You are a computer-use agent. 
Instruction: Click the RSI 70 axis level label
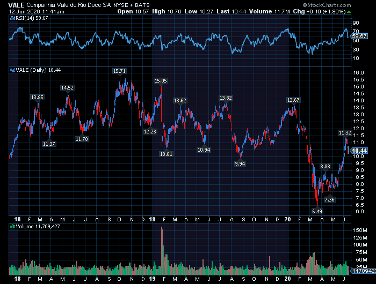point(356,31)
